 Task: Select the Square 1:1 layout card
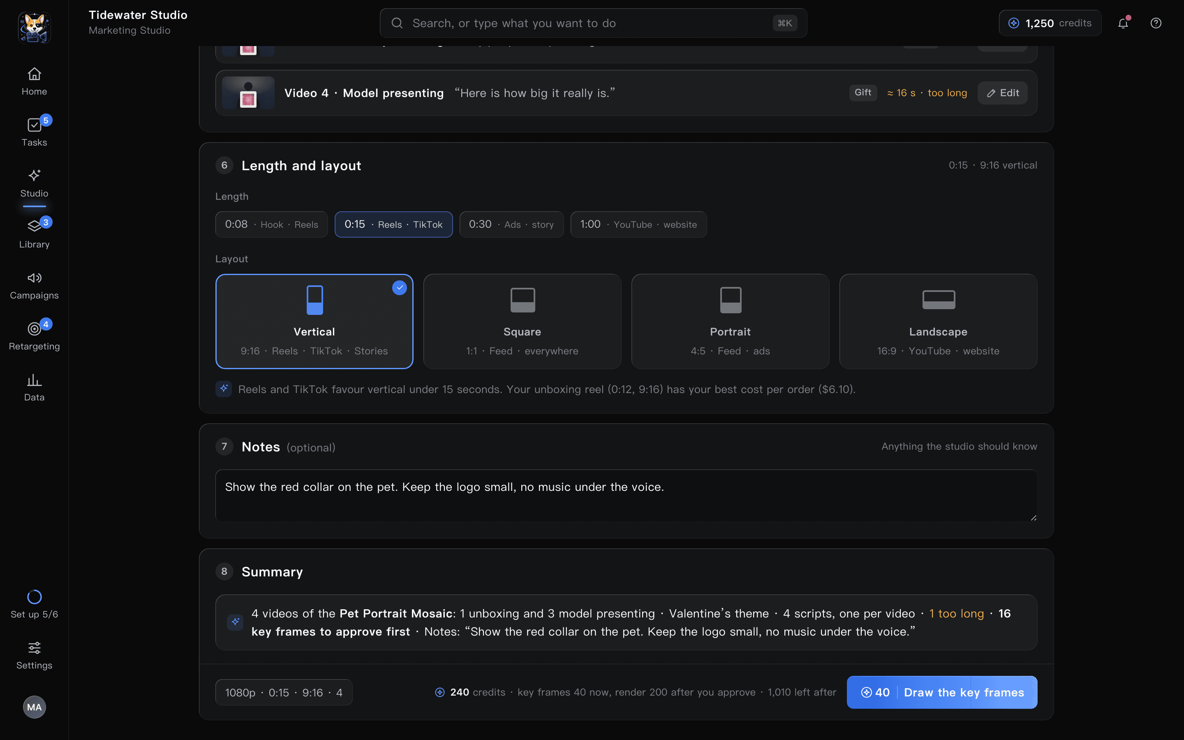click(522, 321)
